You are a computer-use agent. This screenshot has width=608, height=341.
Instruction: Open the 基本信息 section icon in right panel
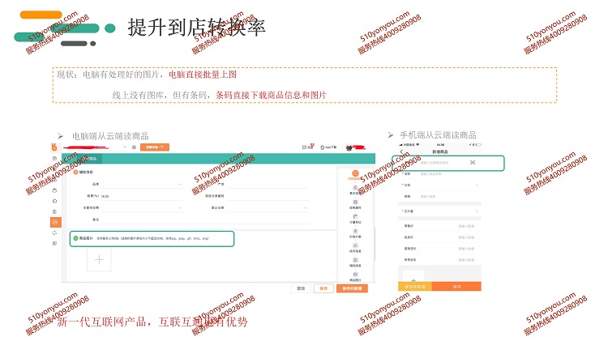click(354, 189)
